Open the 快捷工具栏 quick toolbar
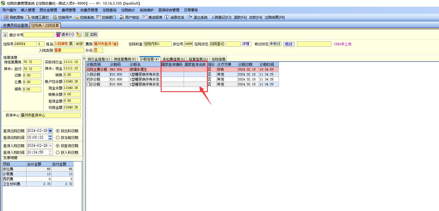The height and width of the screenshot is (211, 439). [37, 17]
